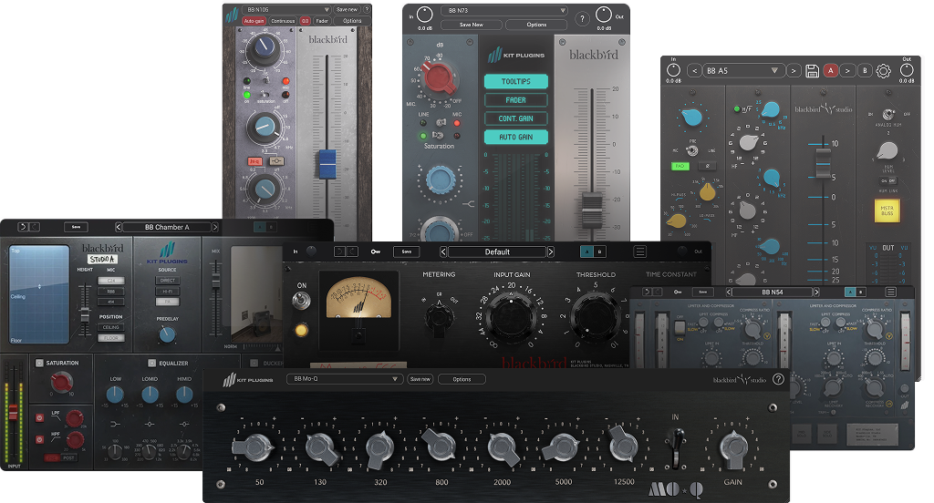This screenshot has width=934, height=503.
Task: Click the hamburger menu in Default compressor window
Action: 639,251
